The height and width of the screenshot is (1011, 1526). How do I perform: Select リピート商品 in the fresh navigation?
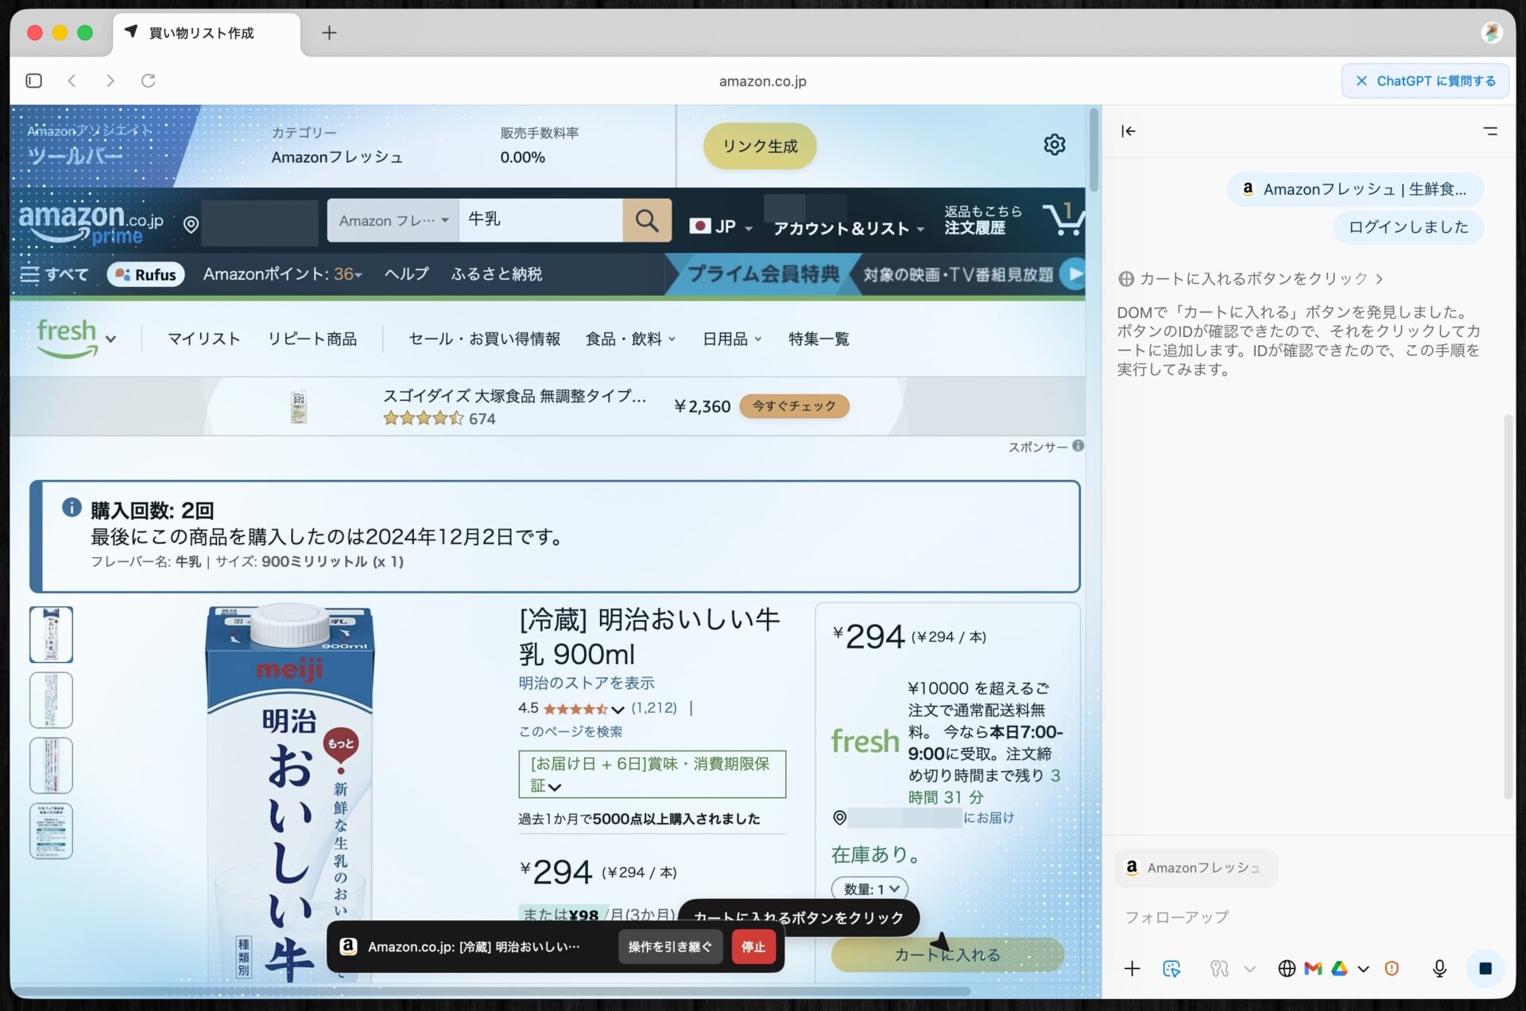click(x=312, y=339)
